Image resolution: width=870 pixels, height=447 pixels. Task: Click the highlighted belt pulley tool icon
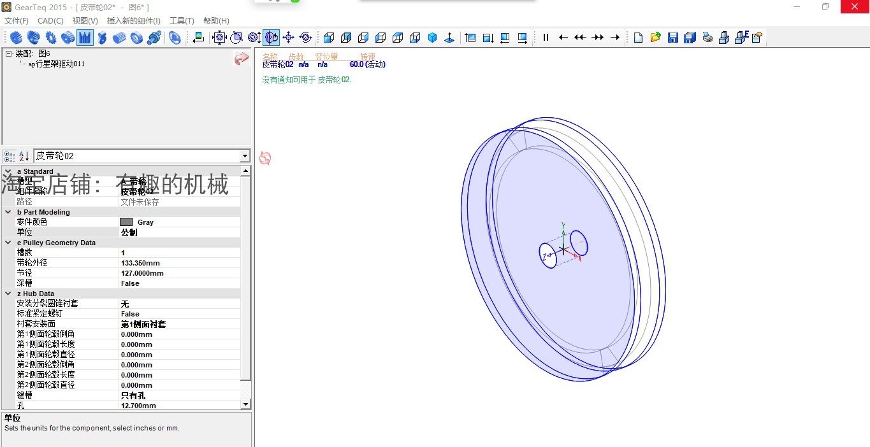point(85,37)
